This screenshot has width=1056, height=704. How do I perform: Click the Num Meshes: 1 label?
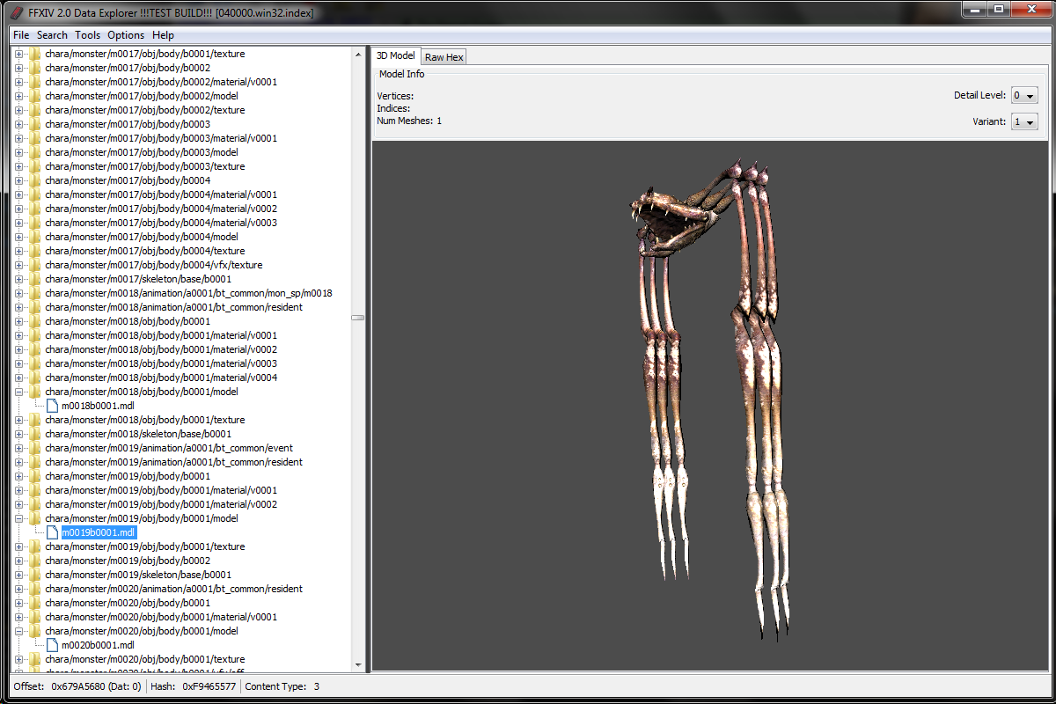pos(409,121)
